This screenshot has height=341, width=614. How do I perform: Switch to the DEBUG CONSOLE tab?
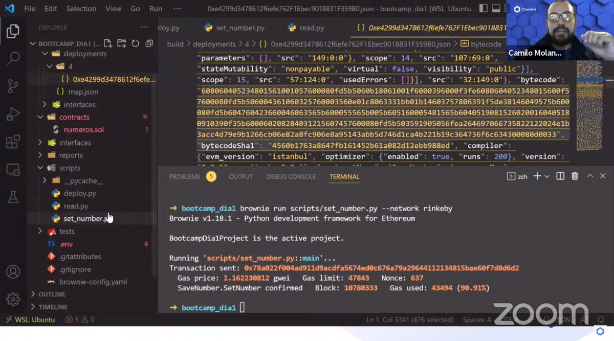point(291,176)
